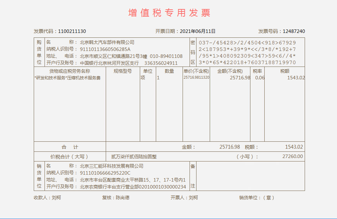Click payee field 收款人：刘柯
The image size is (337, 219).
coord(47,198)
